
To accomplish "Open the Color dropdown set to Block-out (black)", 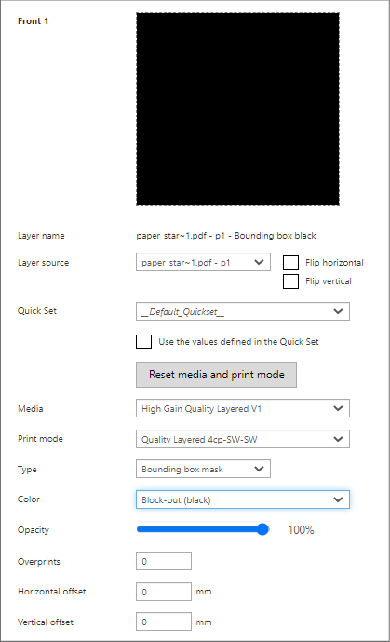I will pos(243,499).
